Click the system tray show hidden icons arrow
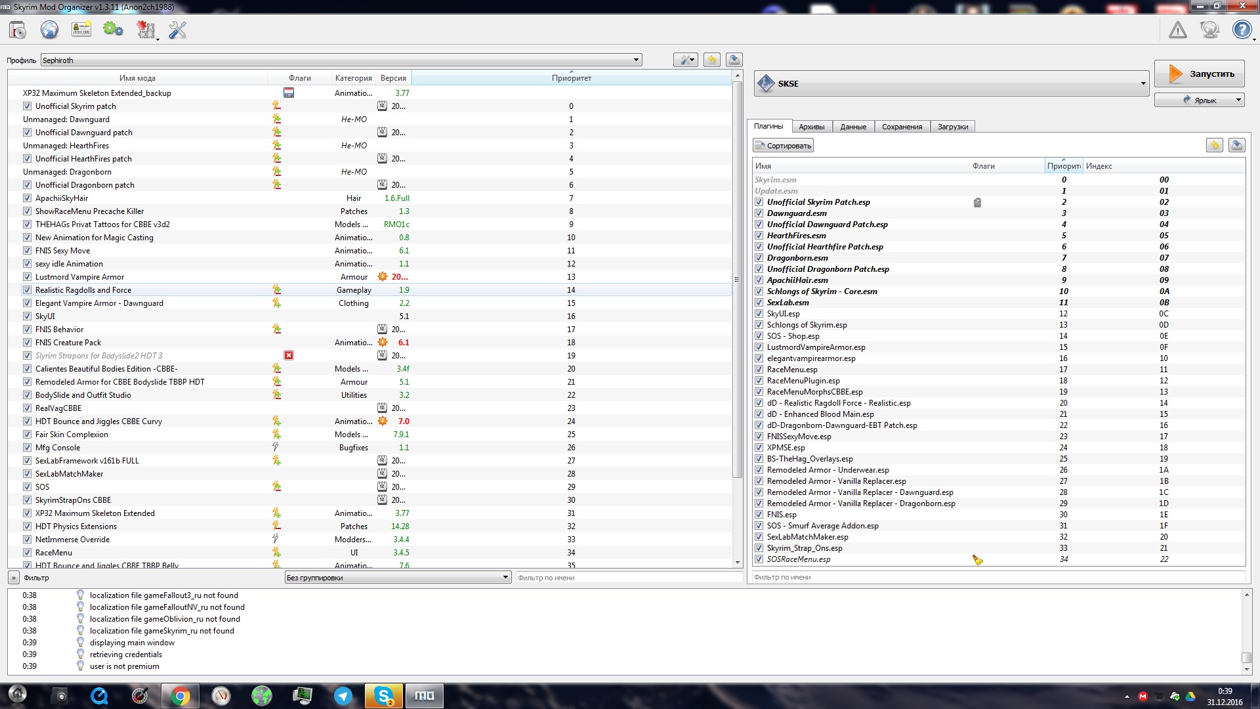 click(x=1127, y=697)
